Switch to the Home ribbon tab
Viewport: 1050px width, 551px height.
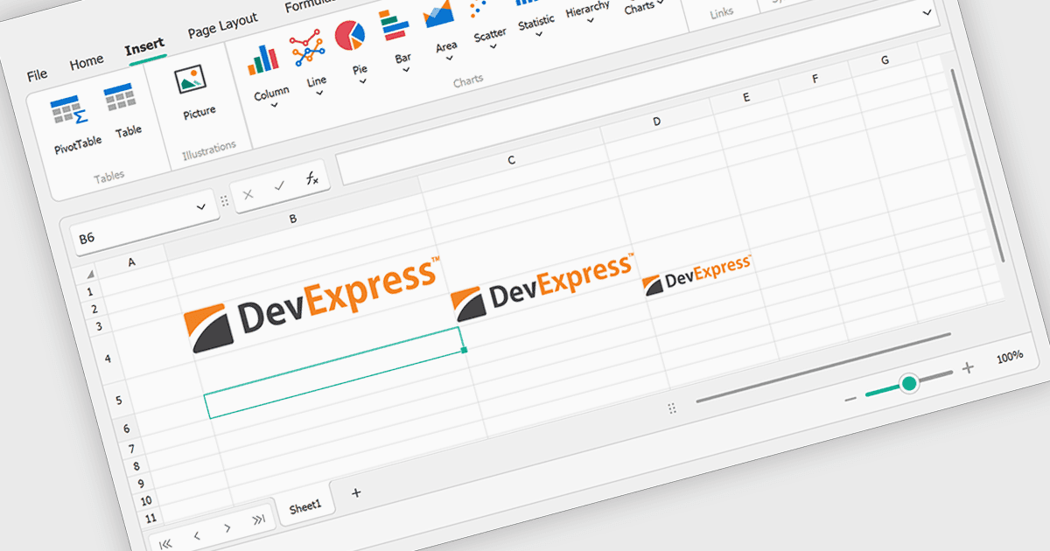86,62
